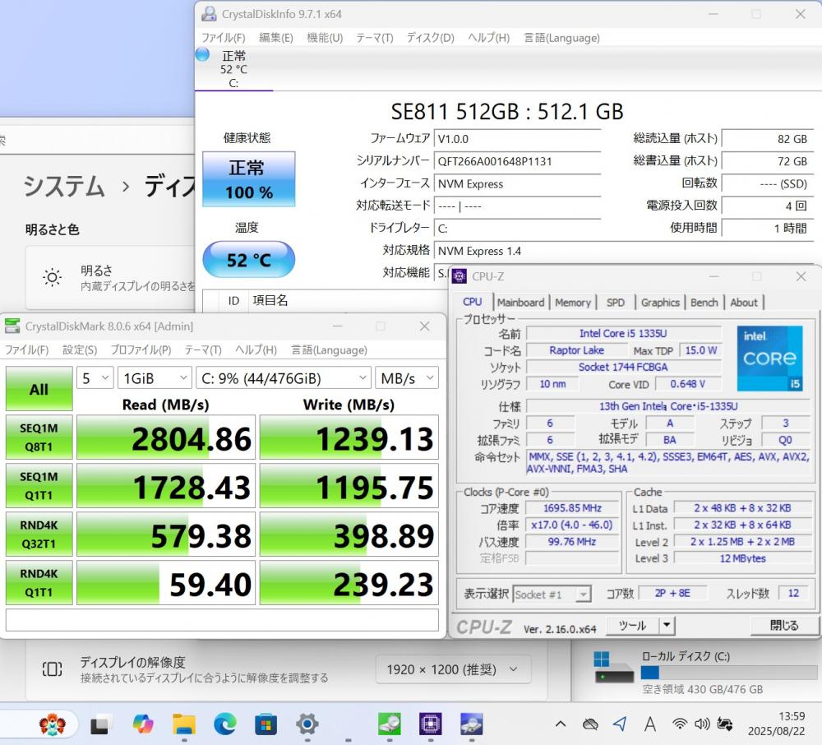Click the status text box below the benchmark results
Viewport: 822px width, 745px height.
point(222,620)
